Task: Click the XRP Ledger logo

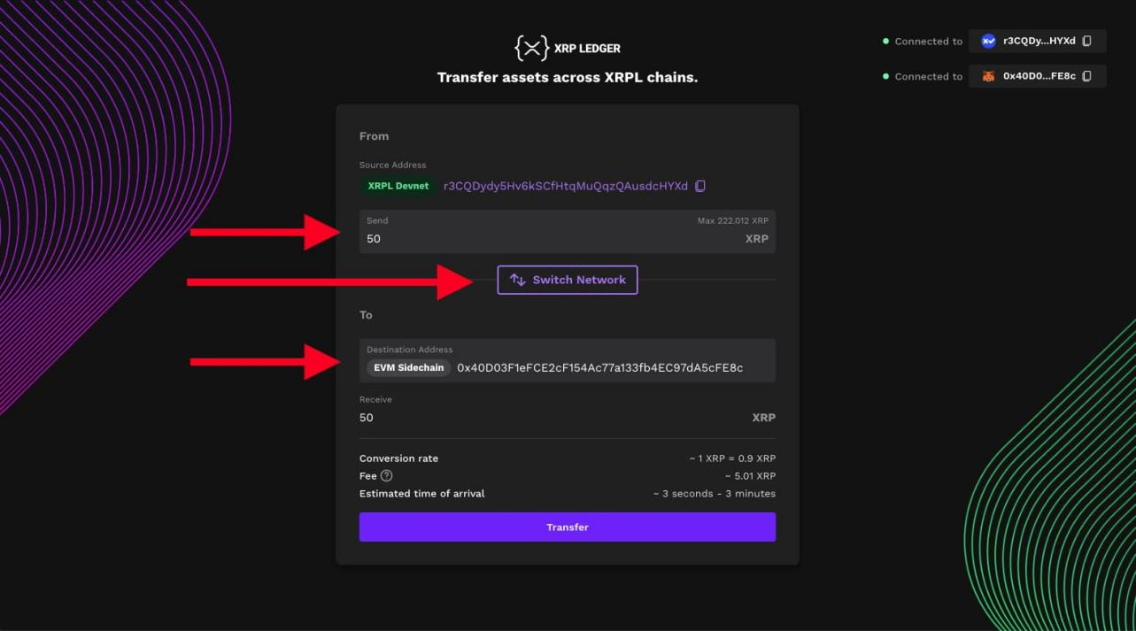Action: click(x=567, y=48)
